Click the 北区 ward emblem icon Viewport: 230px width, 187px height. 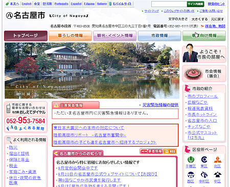pos(217,160)
